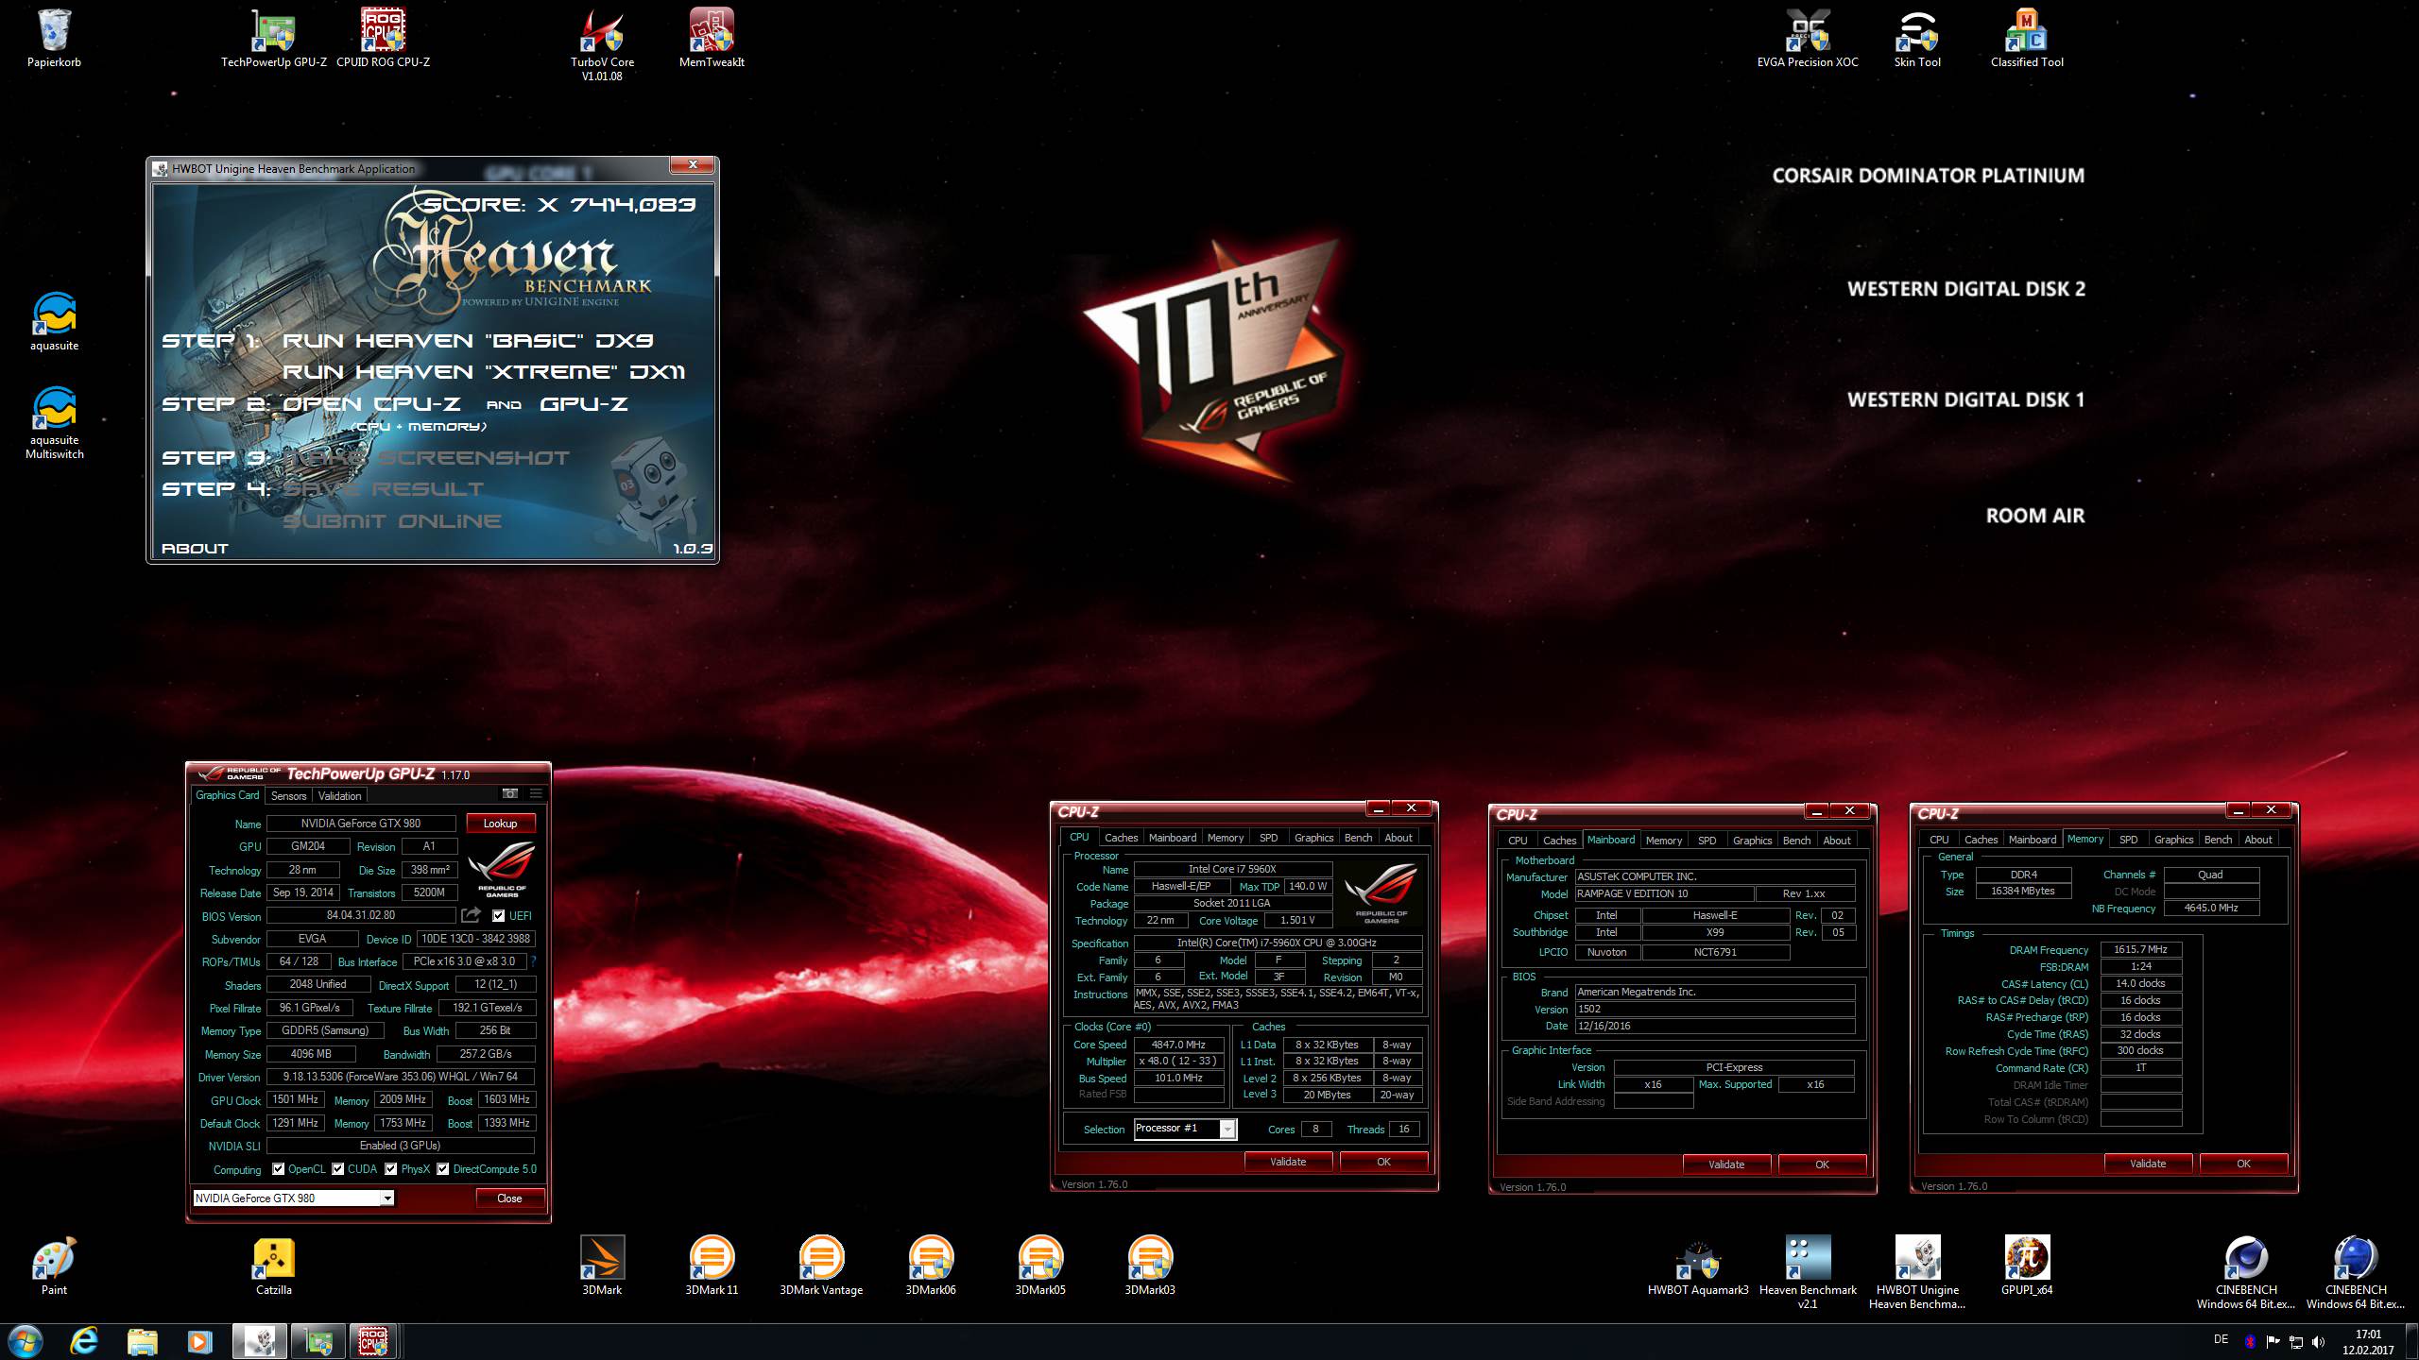This screenshot has width=2419, height=1360.
Task: Click the Lookup button in GPU-Z
Action: [x=501, y=824]
